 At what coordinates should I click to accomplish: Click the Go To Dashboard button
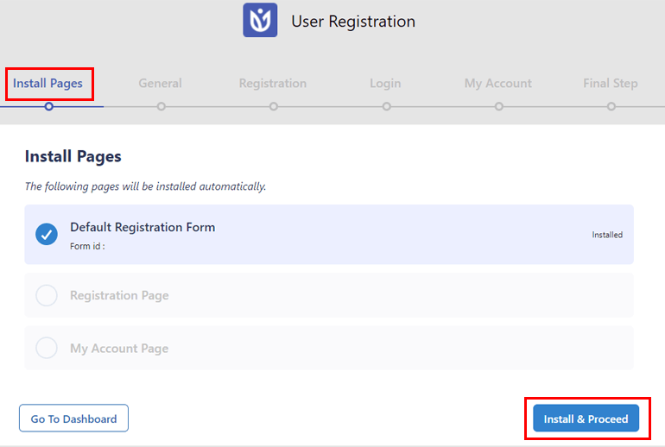(x=73, y=419)
